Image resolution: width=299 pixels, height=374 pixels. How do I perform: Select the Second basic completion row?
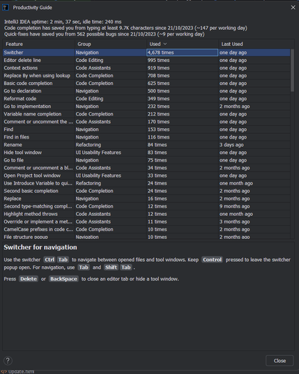point(146,191)
